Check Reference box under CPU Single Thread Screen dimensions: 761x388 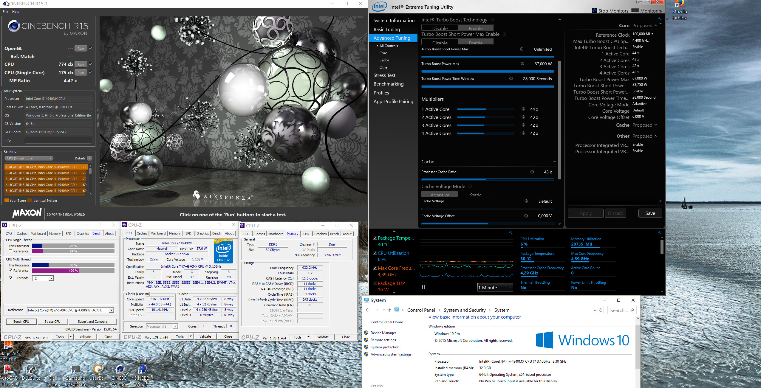point(10,251)
